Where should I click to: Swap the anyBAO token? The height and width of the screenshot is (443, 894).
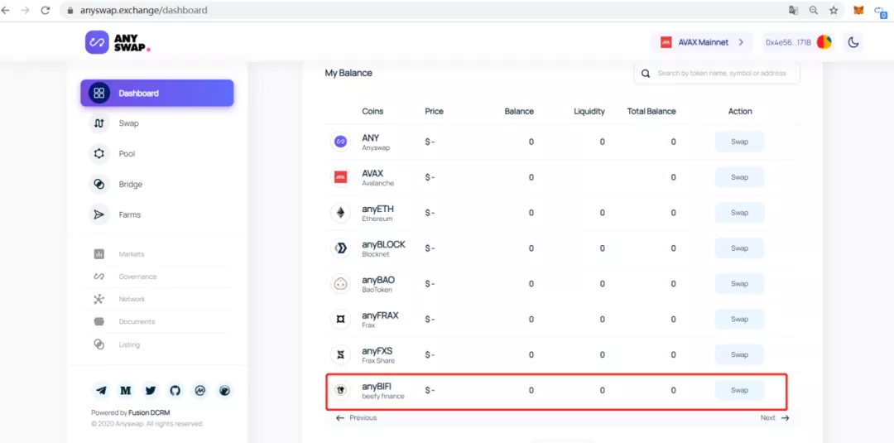coord(739,284)
